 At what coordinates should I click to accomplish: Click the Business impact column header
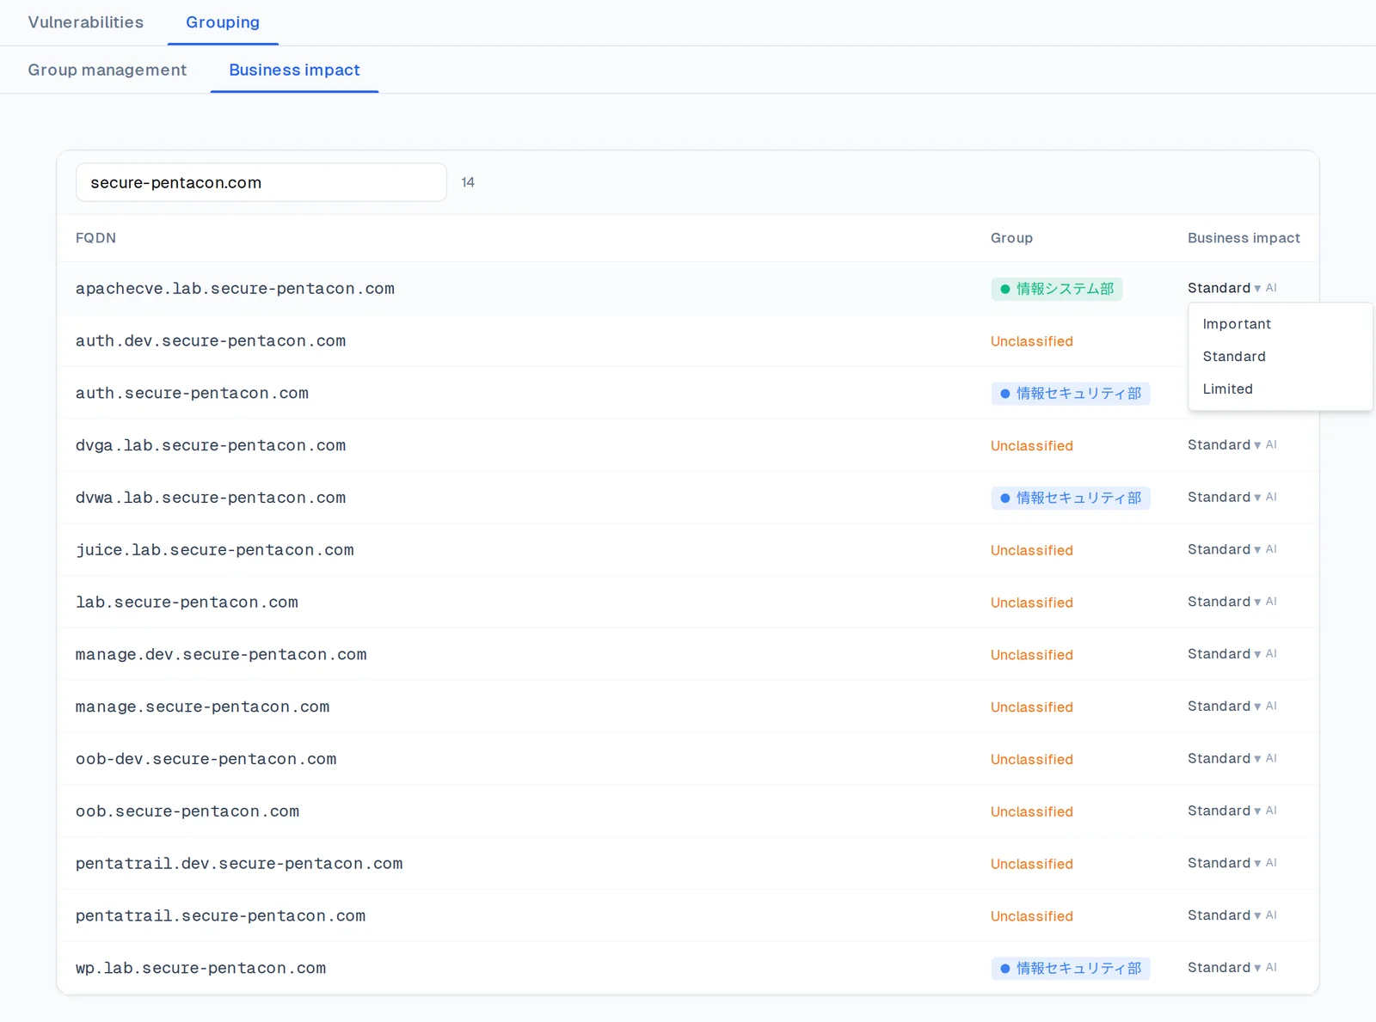point(1244,238)
